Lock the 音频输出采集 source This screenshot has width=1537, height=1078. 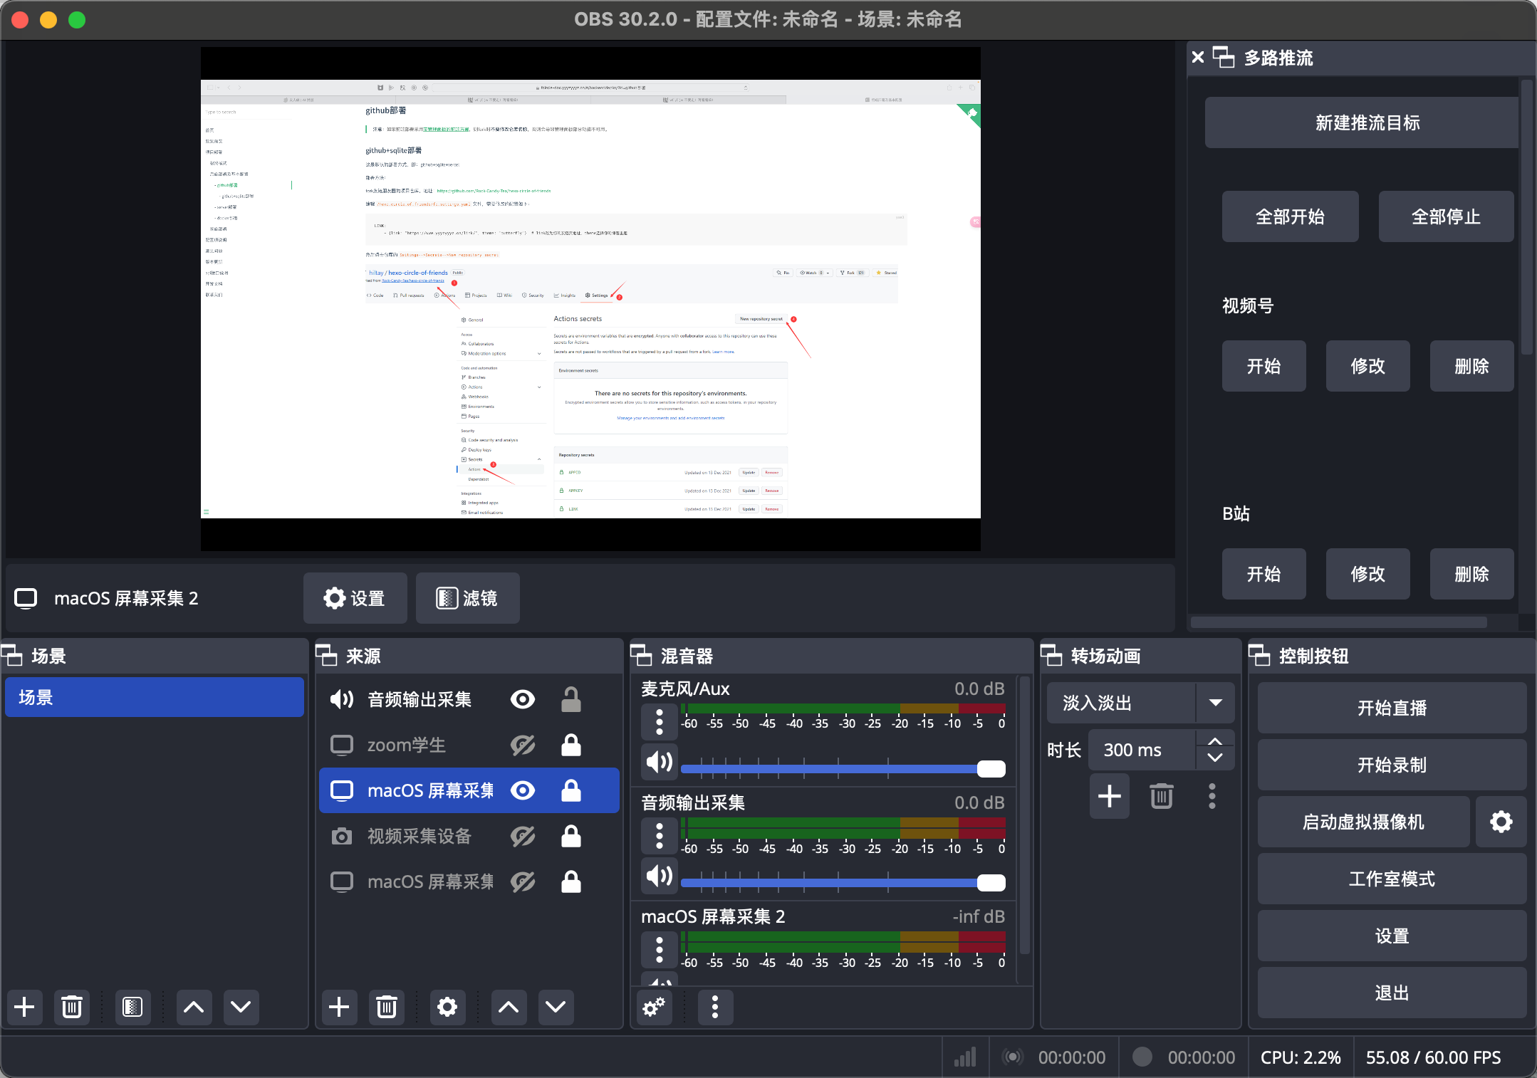coord(571,699)
